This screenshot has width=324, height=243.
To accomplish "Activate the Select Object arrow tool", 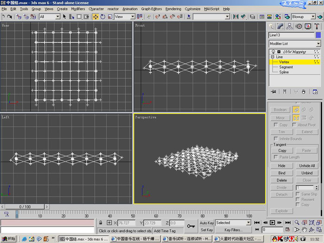I will point(64,17).
